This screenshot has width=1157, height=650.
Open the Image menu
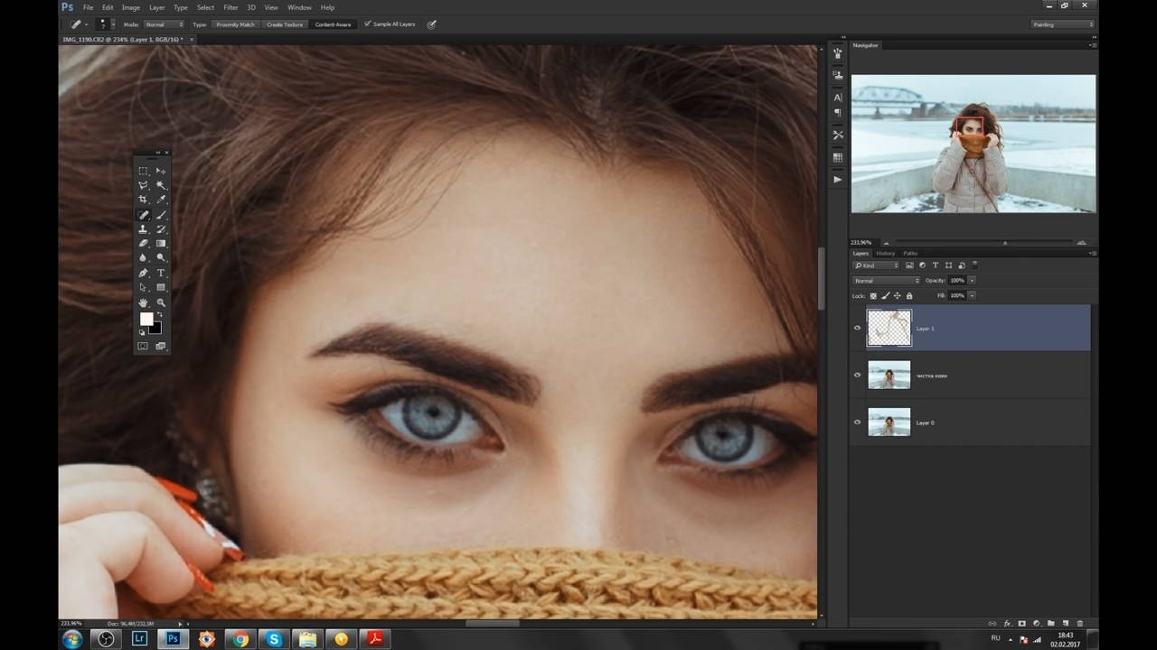pyautogui.click(x=131, y=7)
